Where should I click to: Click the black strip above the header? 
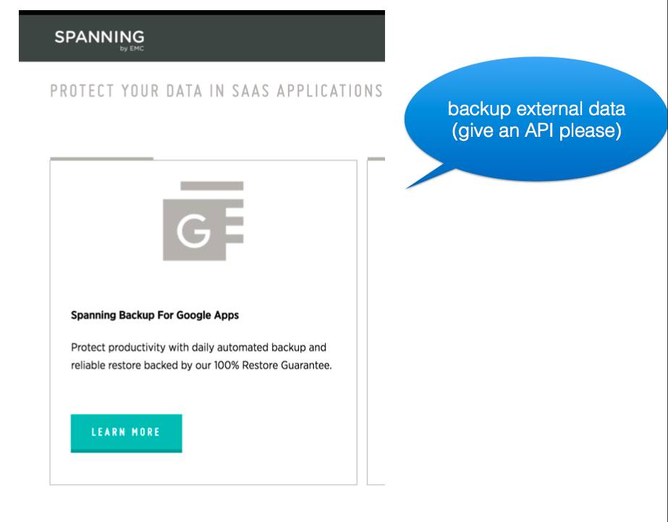point(201,13)
